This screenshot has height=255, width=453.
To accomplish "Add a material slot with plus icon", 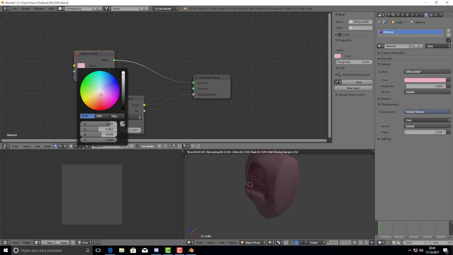I will [x=448, y=31].
